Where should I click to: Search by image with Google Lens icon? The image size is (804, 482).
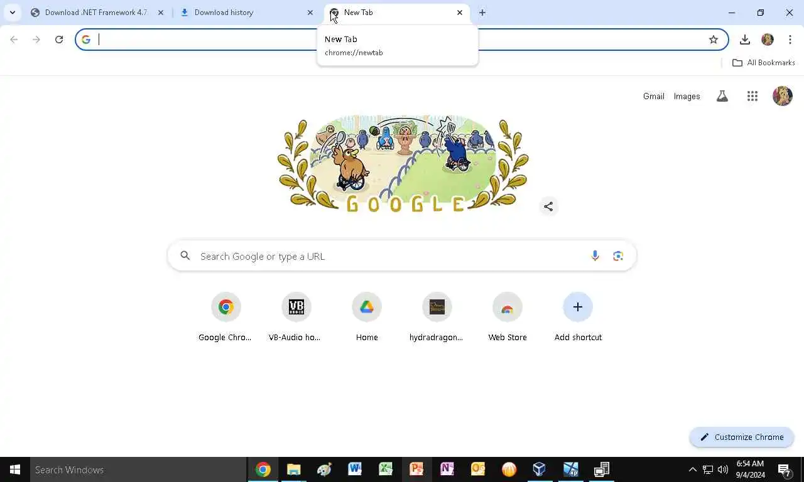click(618, 255)
